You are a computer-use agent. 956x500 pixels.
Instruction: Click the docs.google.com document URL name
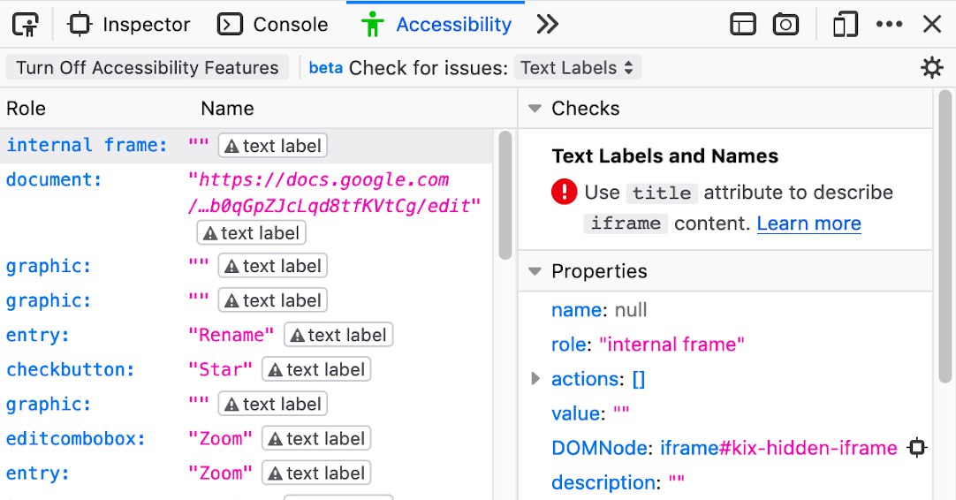[334, 193]
